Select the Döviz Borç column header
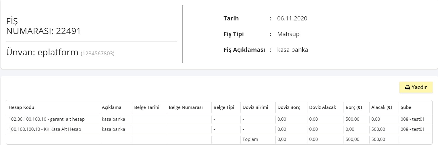438x145 pixels. 289,107
